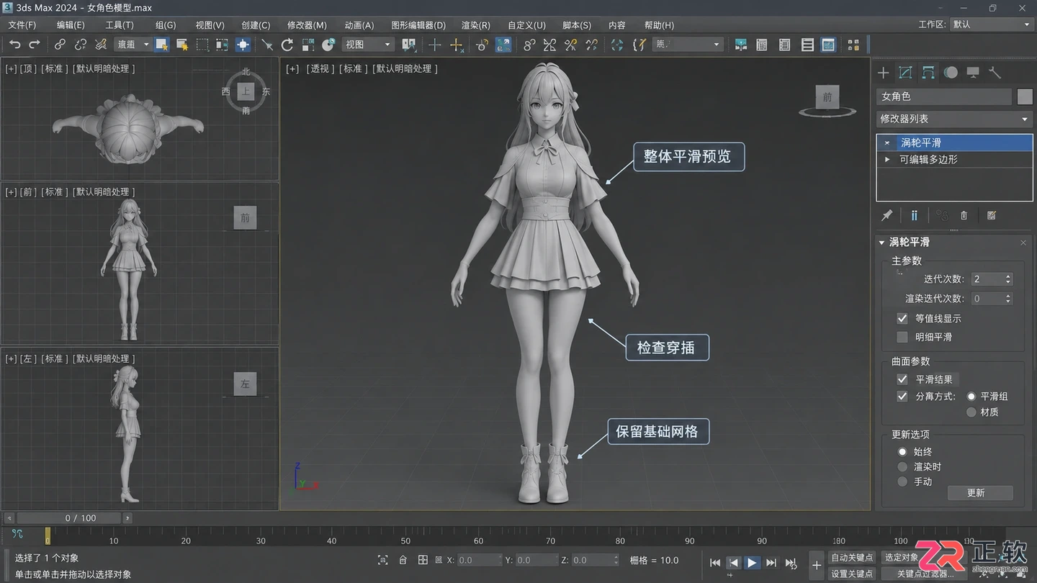Choose the 渲染时 update option
Image resolution: width=1037 pixels, height=583 pixels.
(902, 467)
